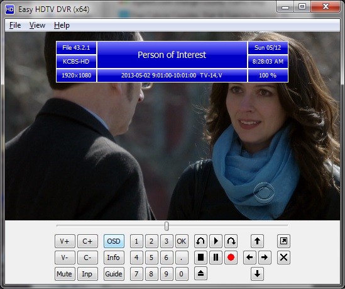This screenshot has width=345, height=289.
Task: Click the '2013-05-02 9:01:00-10:01:00' schedule text
Action: pos(158,76)
